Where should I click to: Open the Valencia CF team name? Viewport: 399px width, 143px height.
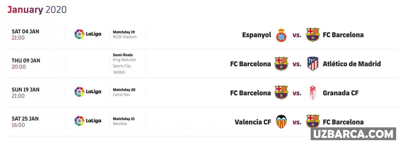point(253,122)
